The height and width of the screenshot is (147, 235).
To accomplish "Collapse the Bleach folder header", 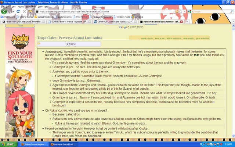I will point(69,44).
